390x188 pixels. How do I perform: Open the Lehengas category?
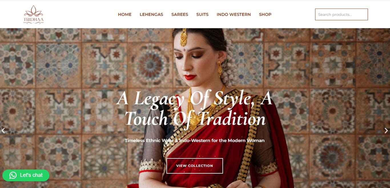(x=151, y=15)
